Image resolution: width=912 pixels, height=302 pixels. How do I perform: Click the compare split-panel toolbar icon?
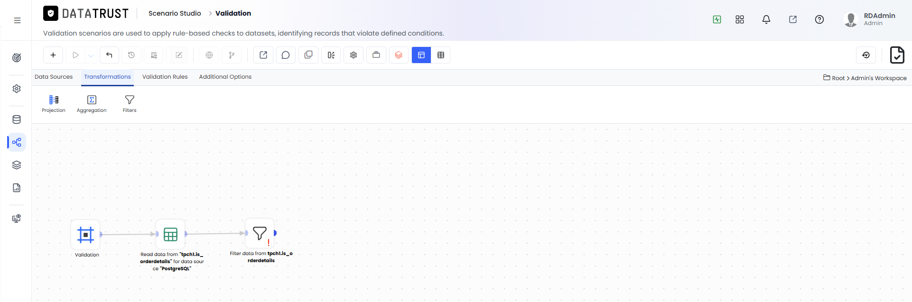click(x=331, y=55)
